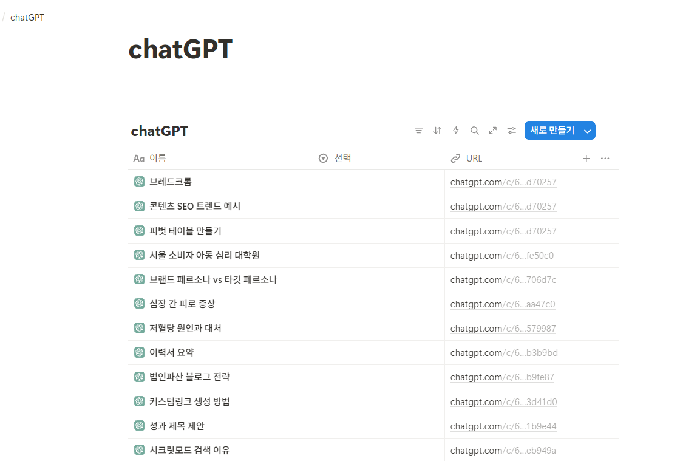Viewport: 697px width, 461px height.
Task: Open view settings with sliders icon
Action: click(511, 130)
